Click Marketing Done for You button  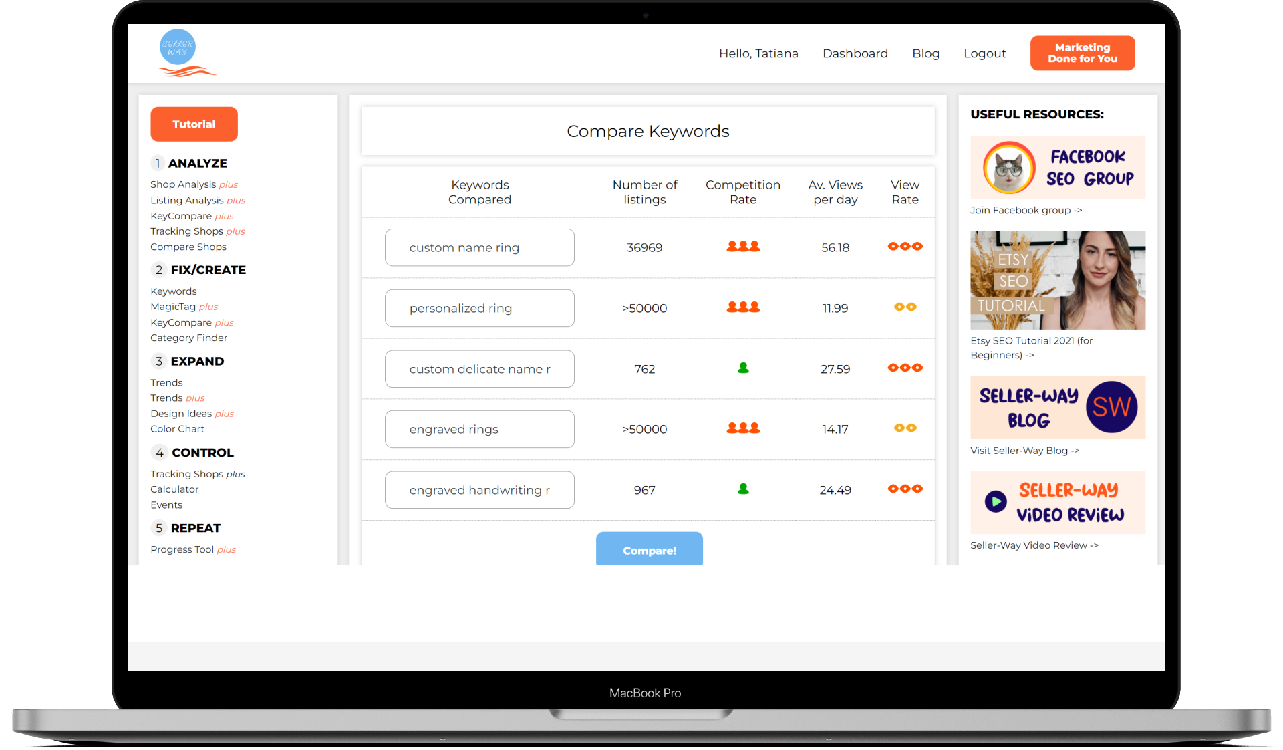click(1082, 53)
